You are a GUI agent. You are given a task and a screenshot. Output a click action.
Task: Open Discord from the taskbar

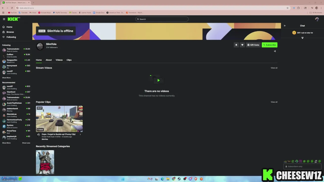click(190, 179)
